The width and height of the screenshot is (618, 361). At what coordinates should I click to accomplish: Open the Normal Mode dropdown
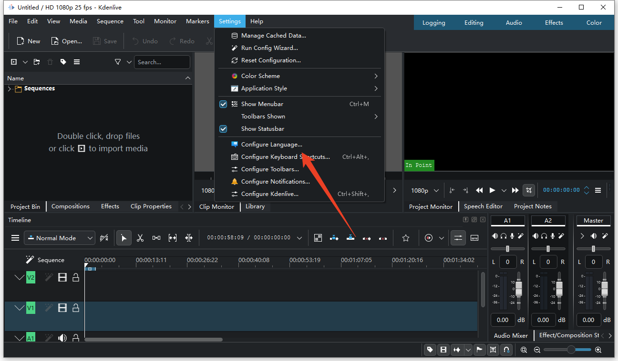click(x=60, y=238)
